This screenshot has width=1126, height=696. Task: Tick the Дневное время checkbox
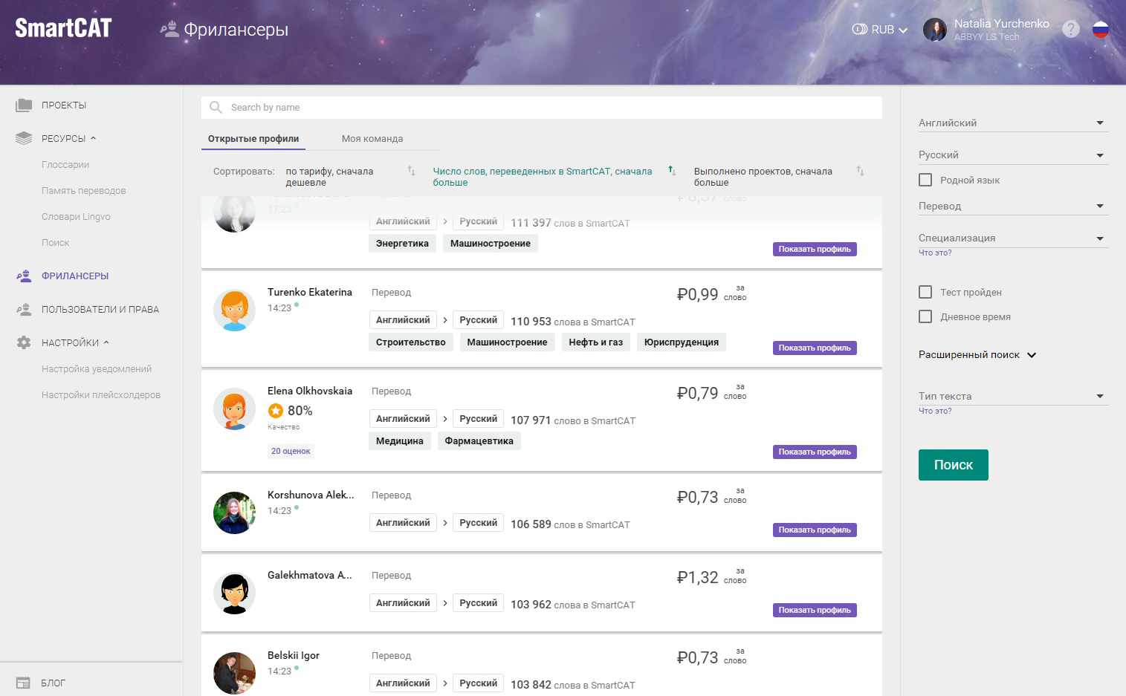pyautogui.click(x=925, y=316)
